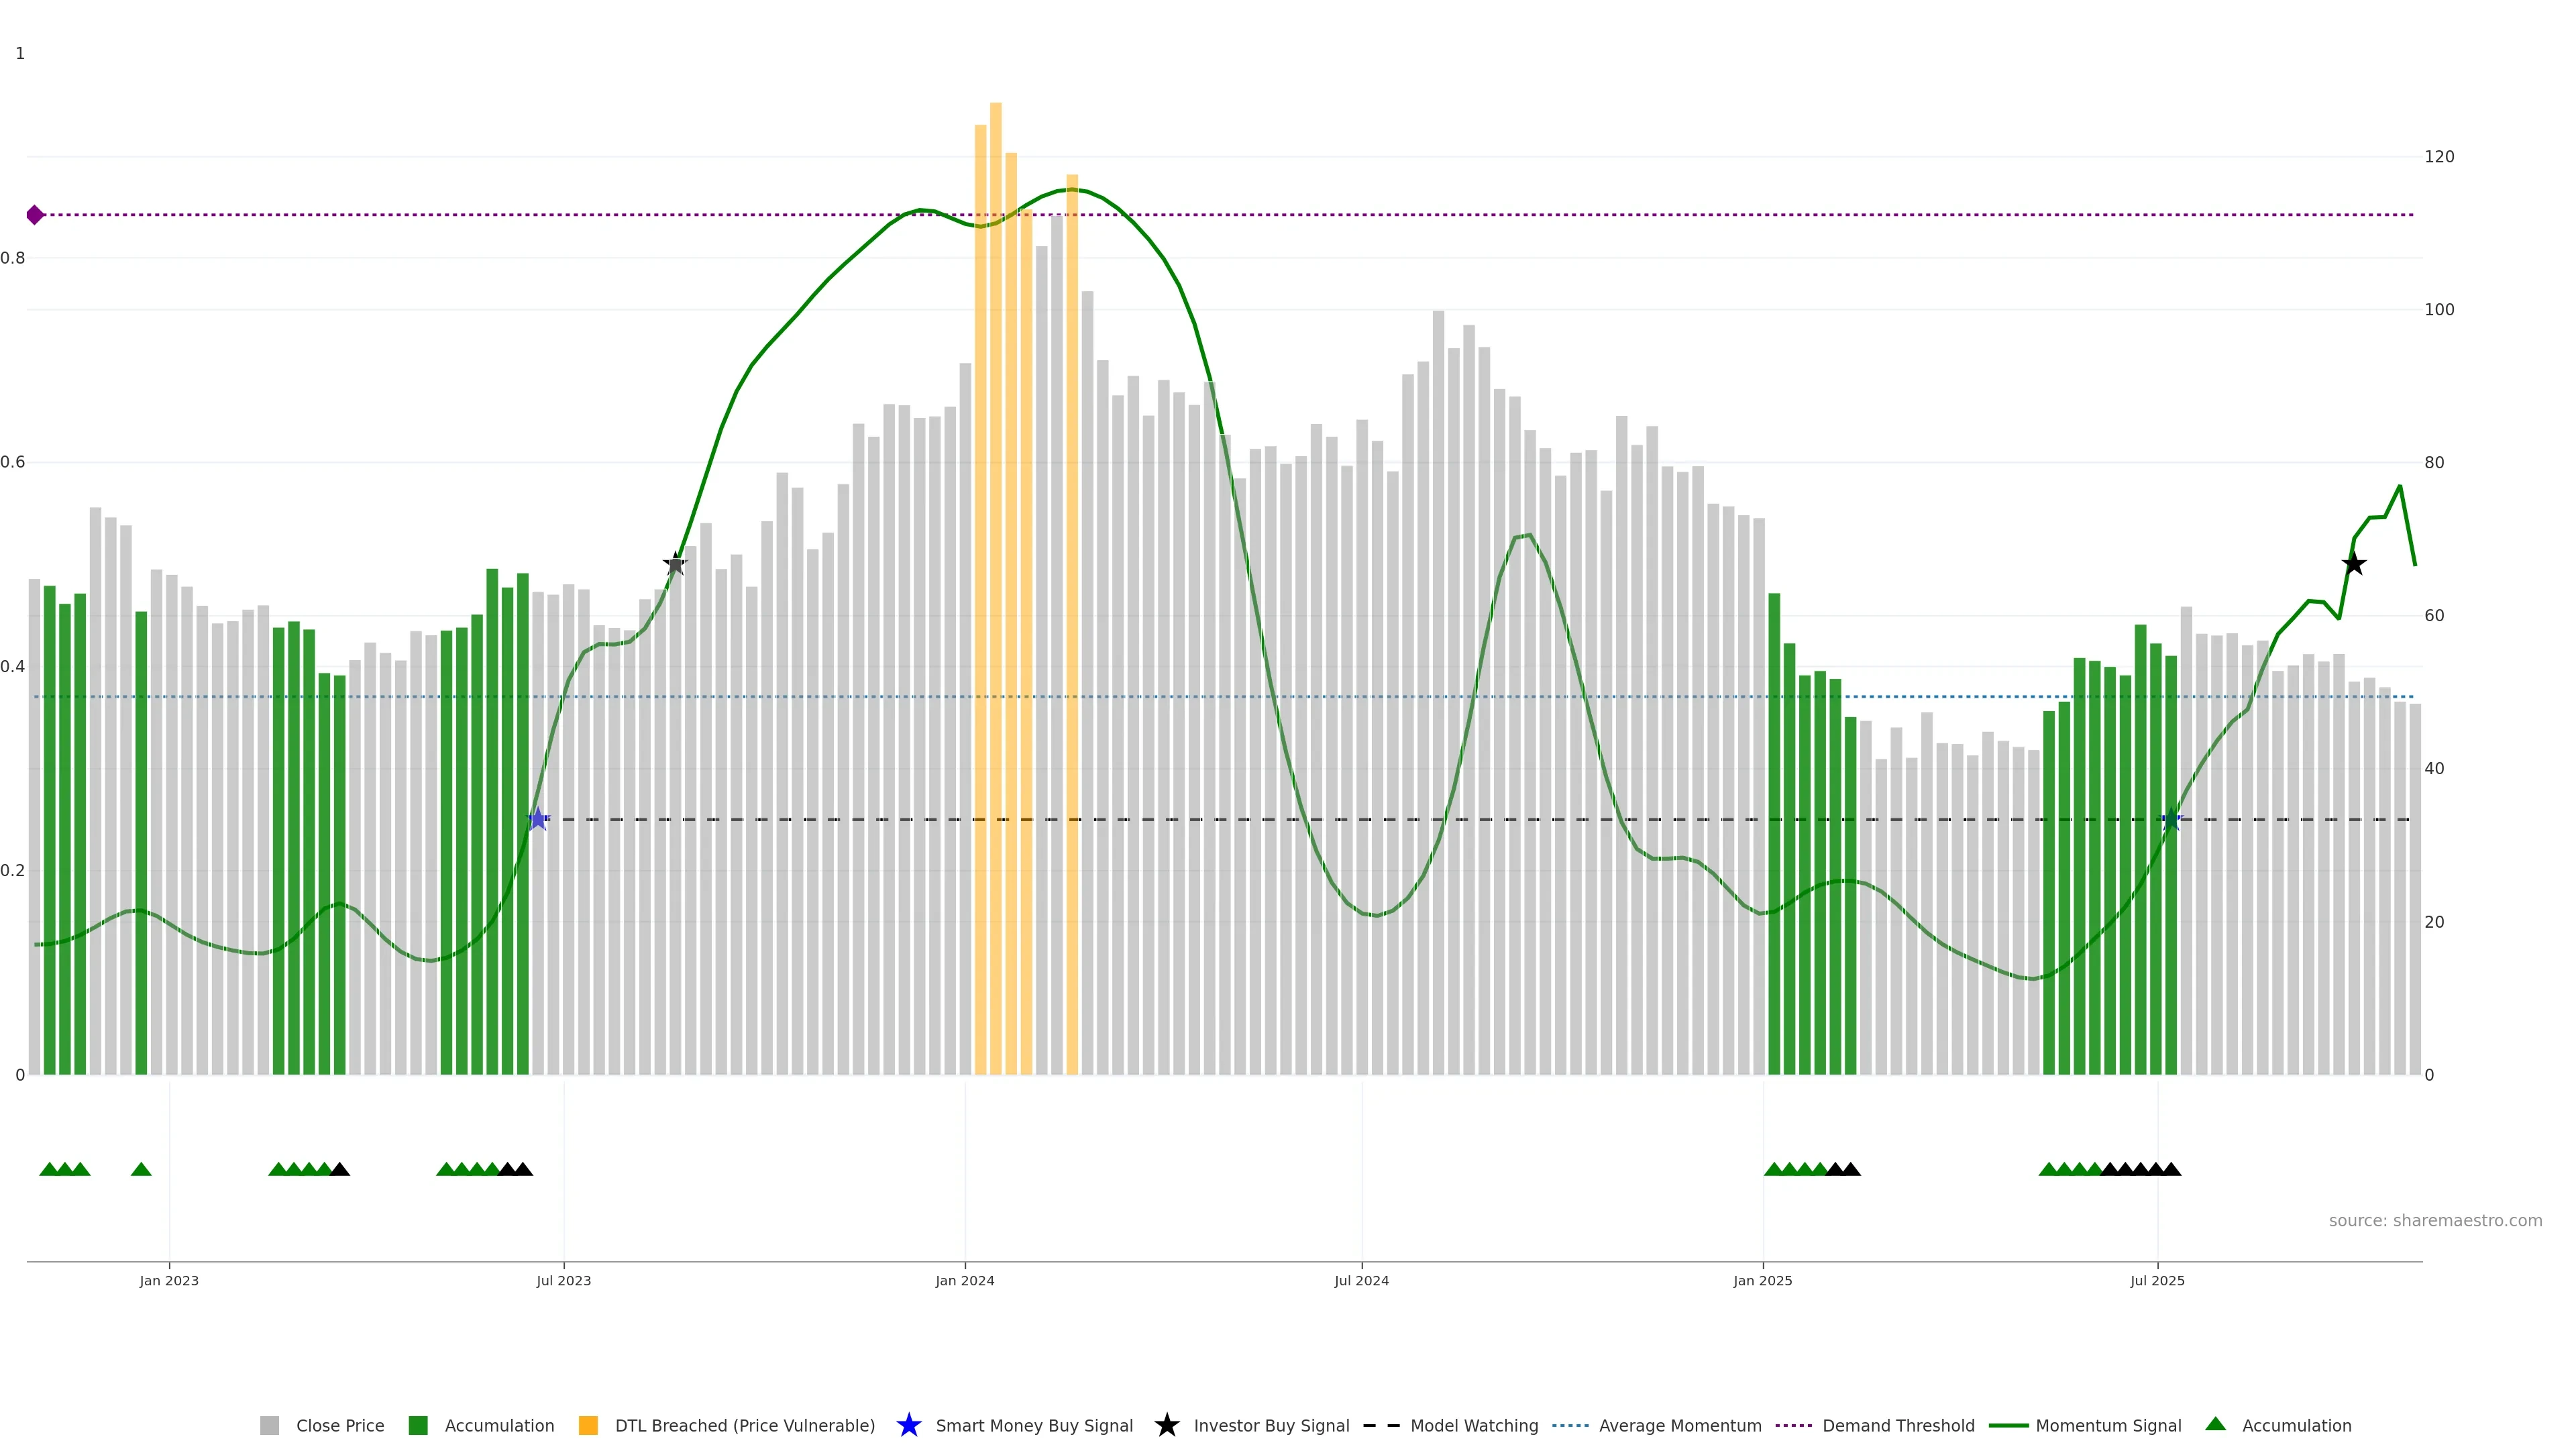Click the blue Smart Money star near Jul 2023
The image size is (2576, 1449).
pos(538,820)
